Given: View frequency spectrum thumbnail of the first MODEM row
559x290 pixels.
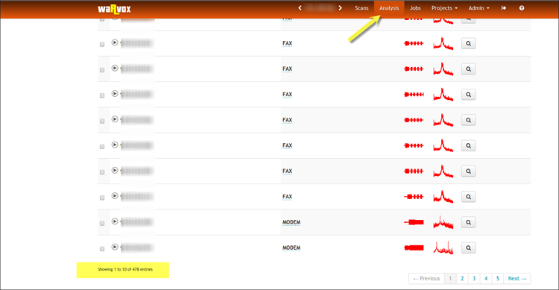Looking at the screenshot, I should (443, 222).
